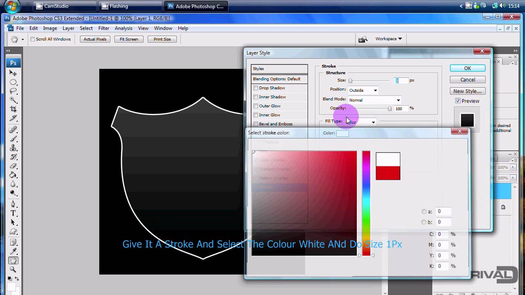Click OK in Layer Style dialog
Screen dimensions: 525x295
tap(468, 68)
